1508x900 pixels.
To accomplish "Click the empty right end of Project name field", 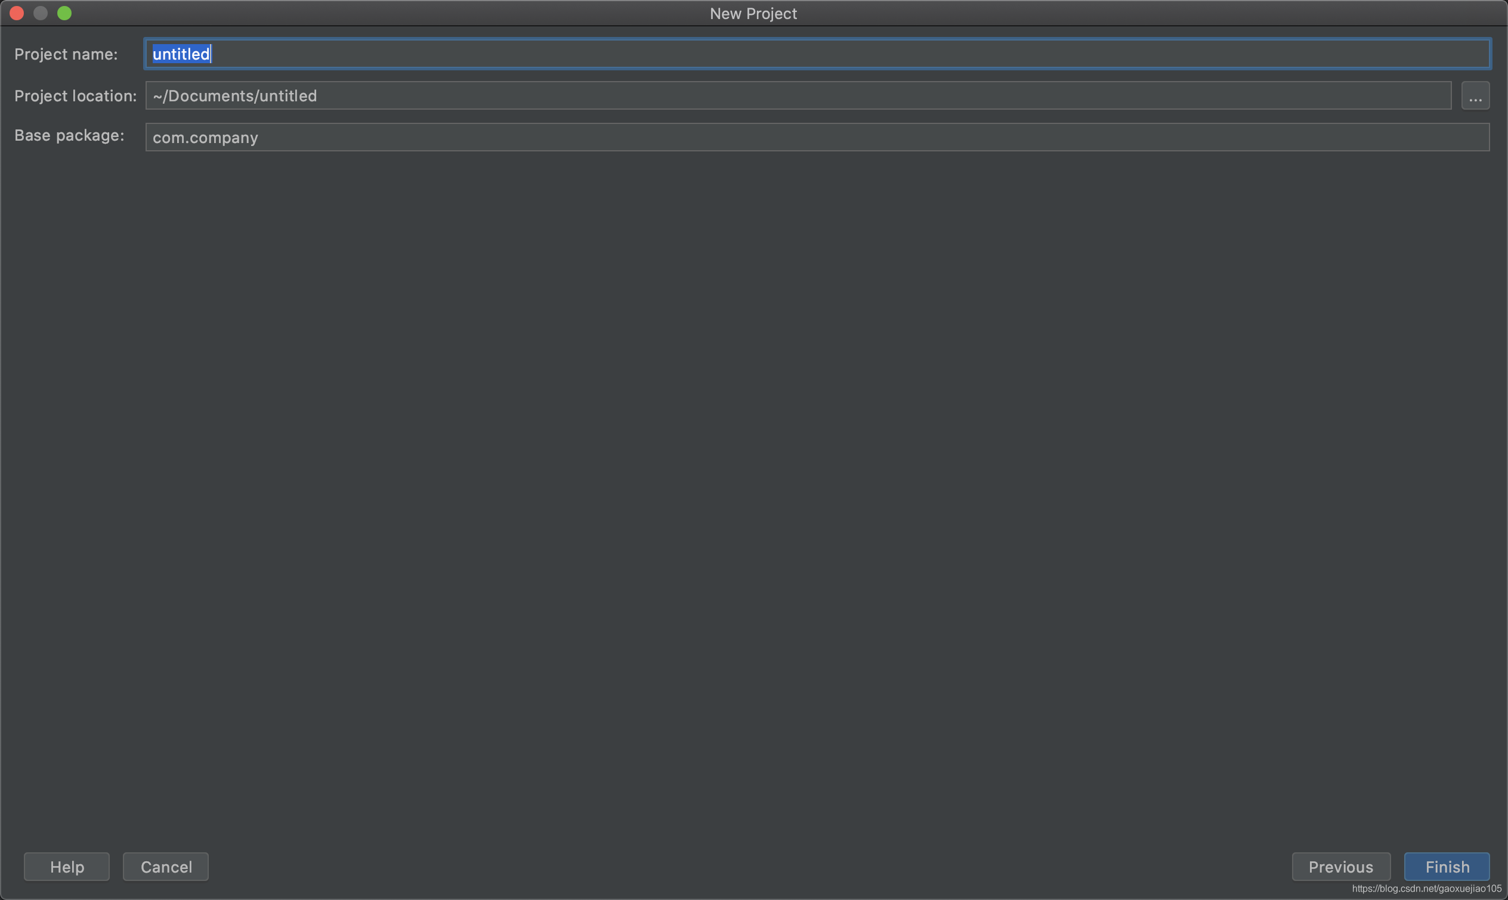I will (1396, 54).
